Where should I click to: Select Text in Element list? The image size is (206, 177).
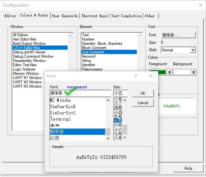pyautogui.click(x=109, y=35)
